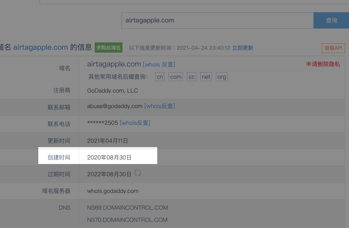Click the NS70.DOMAINCONTROL.COM DNS entry
Viewport: 349px width, 228px height.
coord(127,220)
